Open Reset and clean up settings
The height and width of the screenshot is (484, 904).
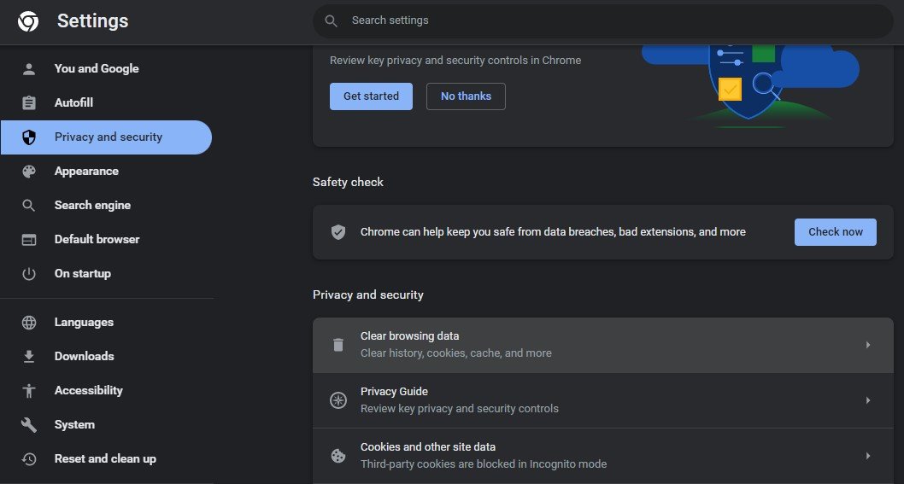[x=106, y=458]
